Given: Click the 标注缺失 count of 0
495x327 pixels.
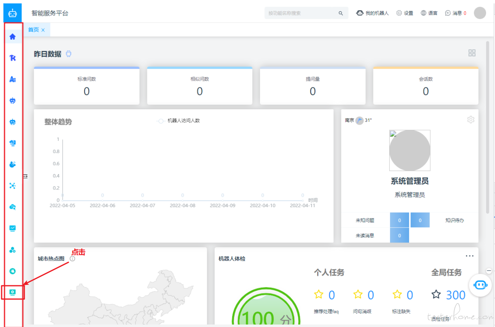Looking at the screenshot, I should tap(410, 295).
